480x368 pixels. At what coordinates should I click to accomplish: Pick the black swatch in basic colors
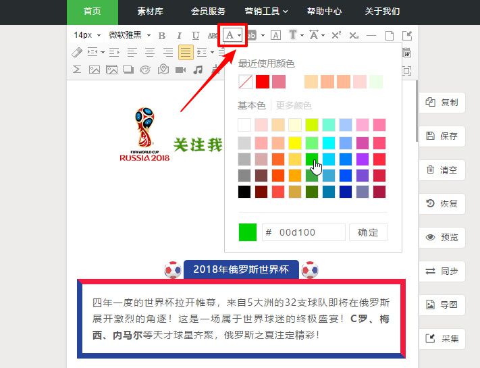(x=244, y=192)
